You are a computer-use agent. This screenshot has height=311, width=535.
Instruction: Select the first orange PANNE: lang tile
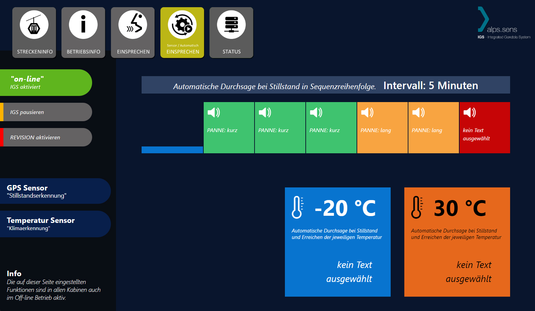pos(382,128)
